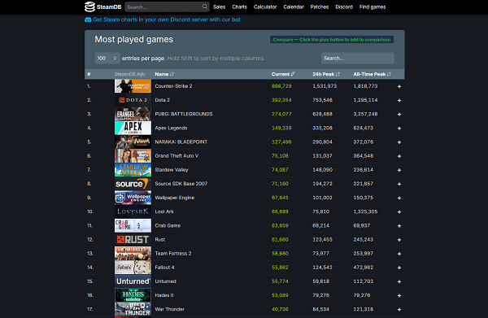Open the Wallpaper Engine name link
The width and height of the screenshot is (488, 318).
[x=175, y=198]
